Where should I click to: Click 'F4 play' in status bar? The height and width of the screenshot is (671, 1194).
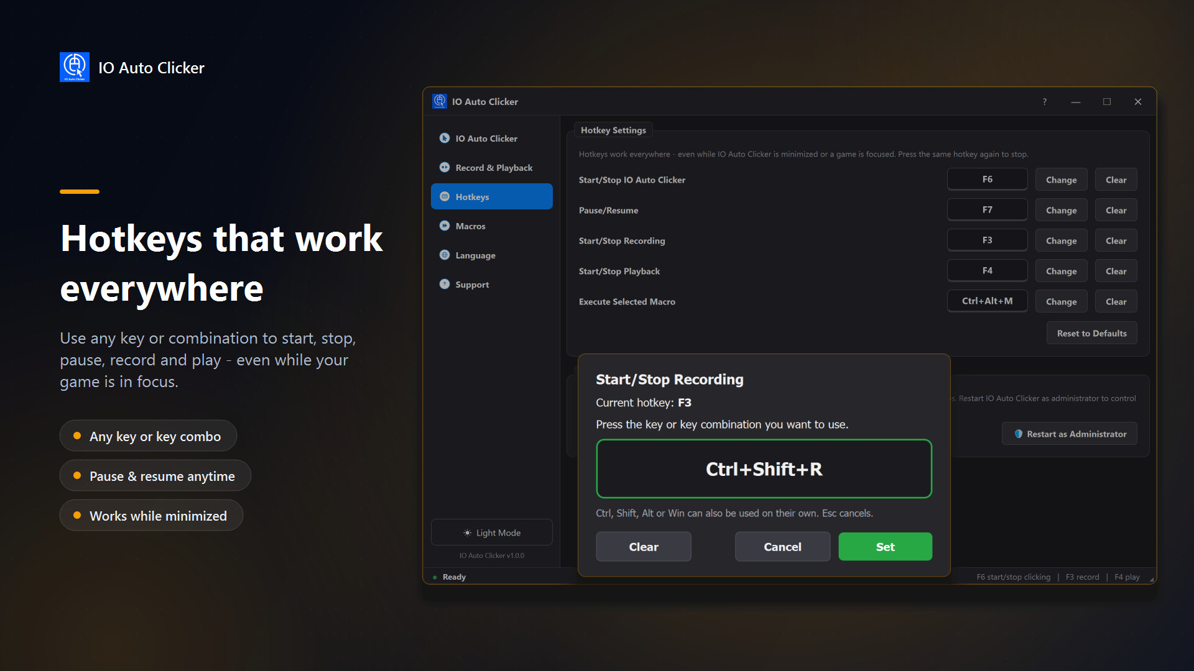click(1127, 577)
